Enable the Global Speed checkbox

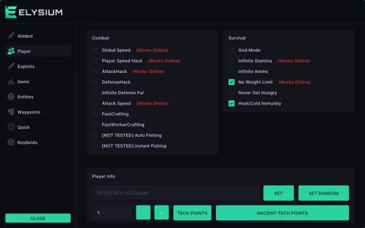pos(95,50)
